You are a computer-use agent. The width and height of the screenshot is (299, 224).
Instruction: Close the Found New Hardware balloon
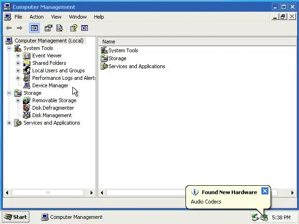click(x=265, y=191)
